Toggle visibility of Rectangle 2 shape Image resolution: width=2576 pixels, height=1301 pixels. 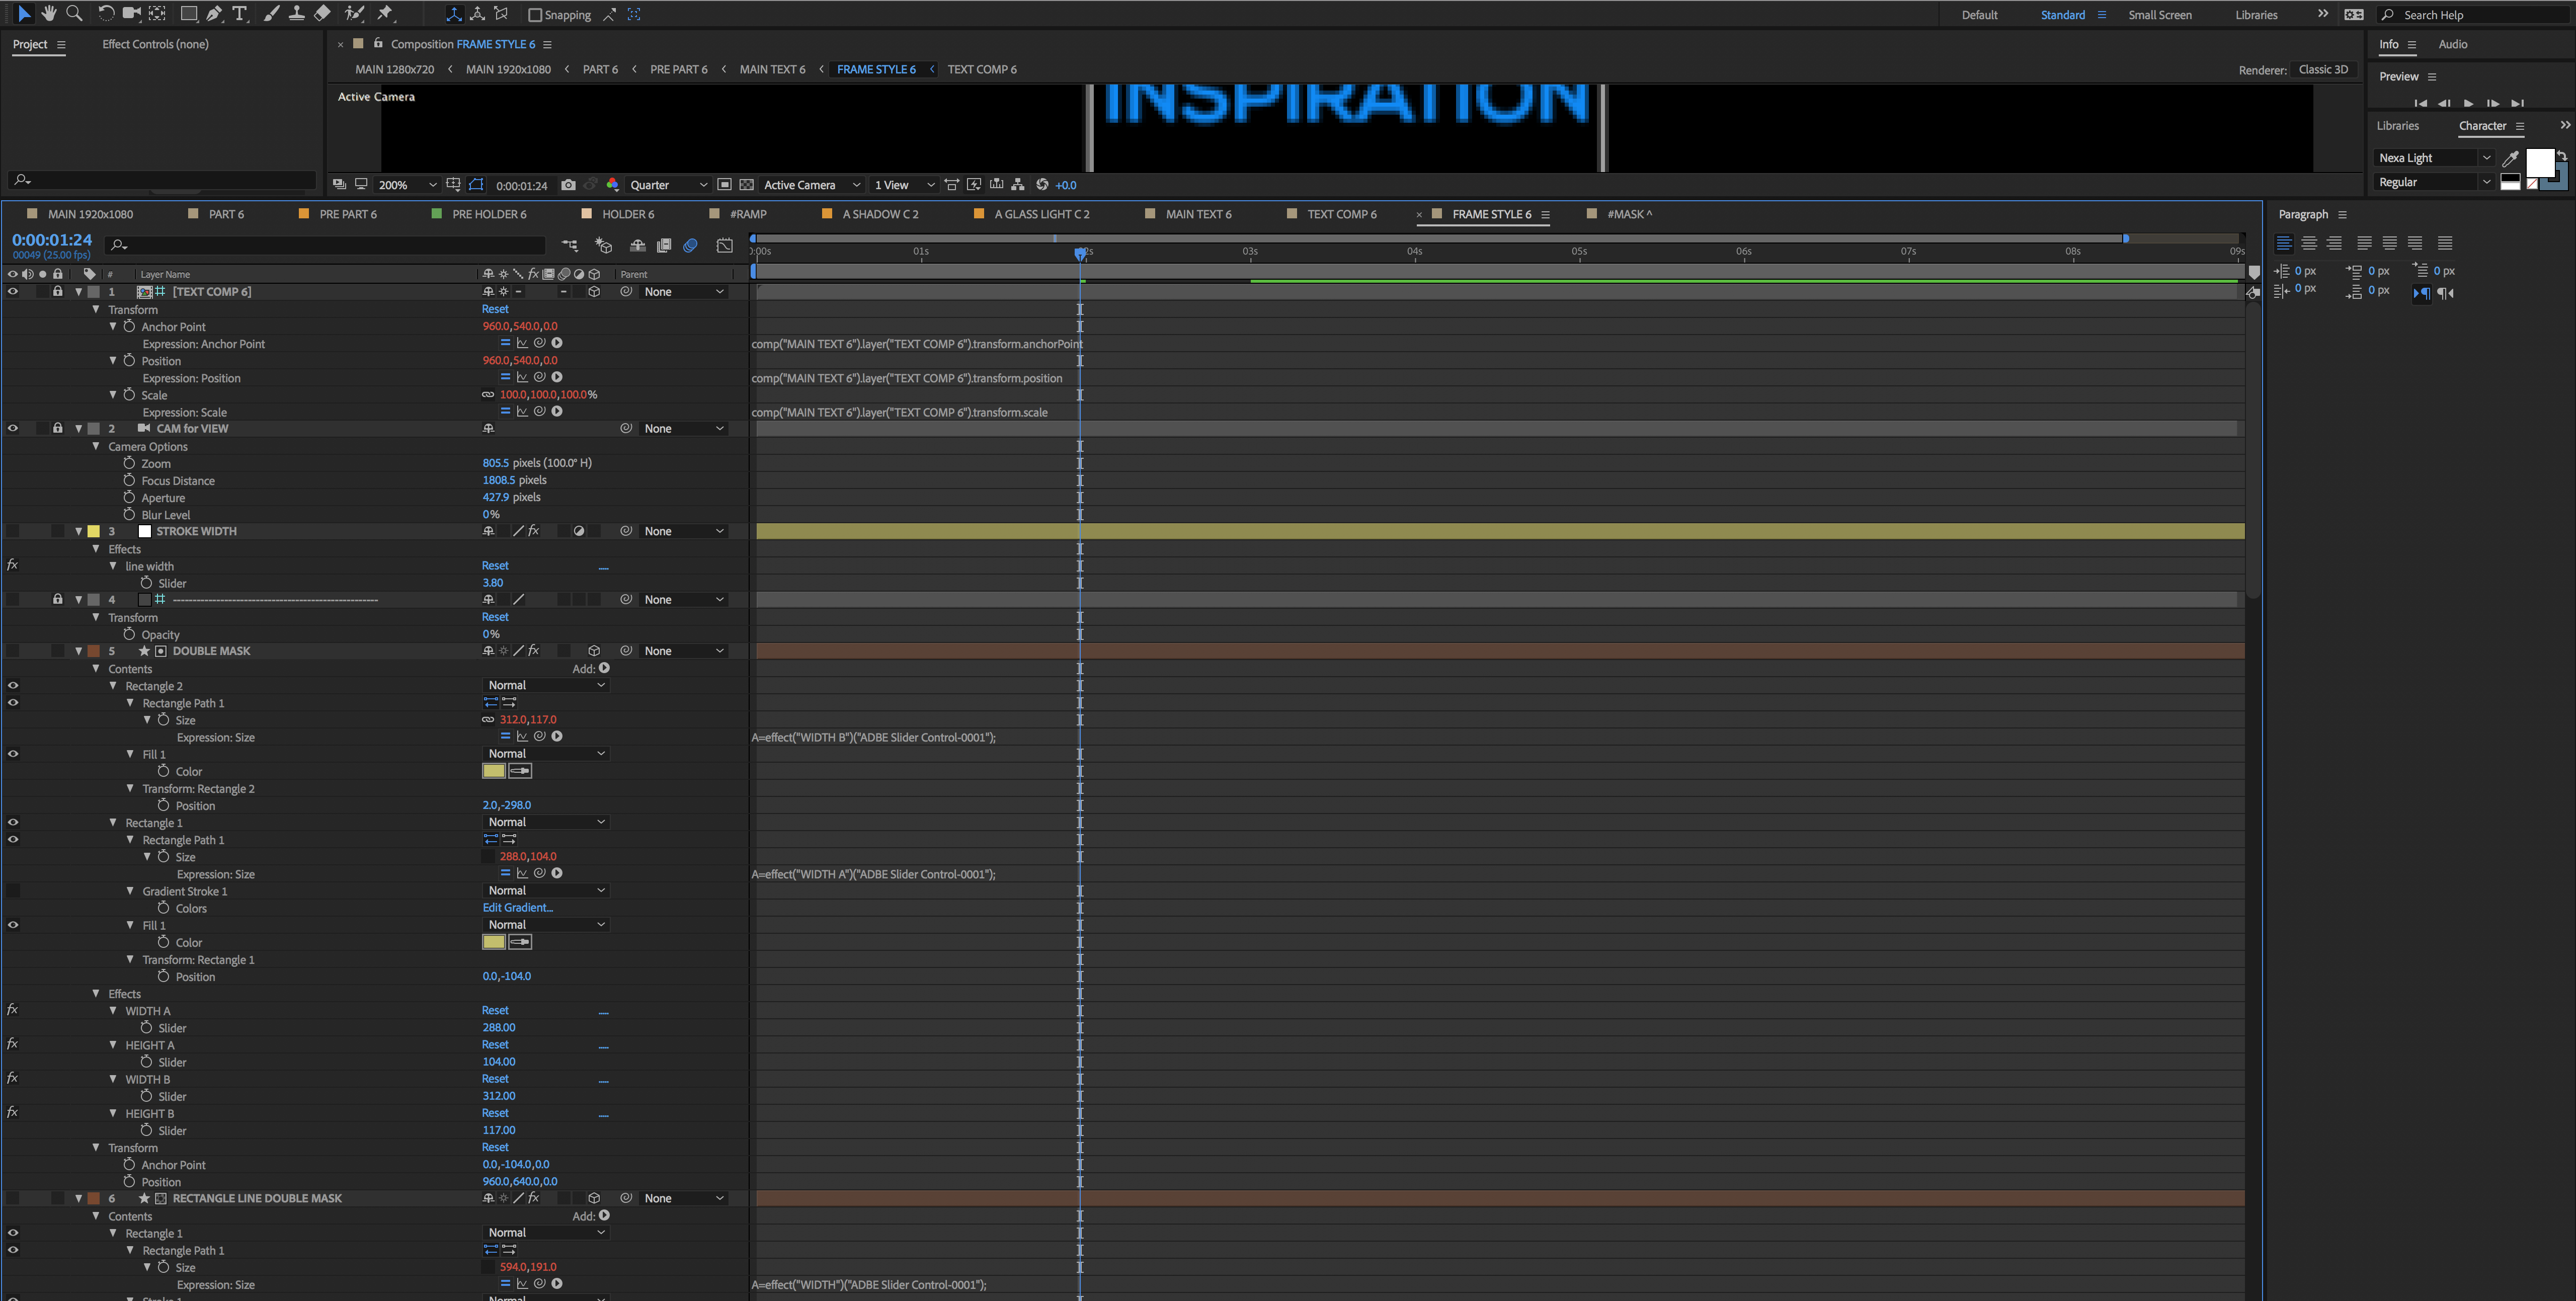13,686
